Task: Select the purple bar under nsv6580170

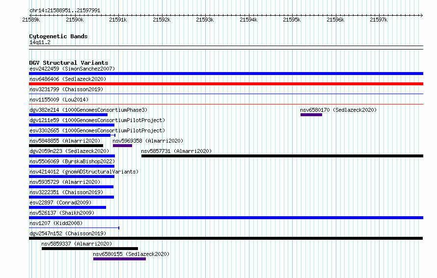Action: click(x=311, y=115)
